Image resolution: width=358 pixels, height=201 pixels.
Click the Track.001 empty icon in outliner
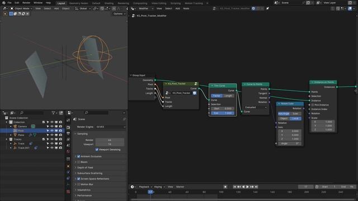coord(15,148)
